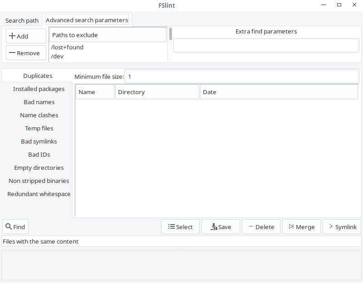
Task: Sort results by Directory column header
Action: click(157, 92)
